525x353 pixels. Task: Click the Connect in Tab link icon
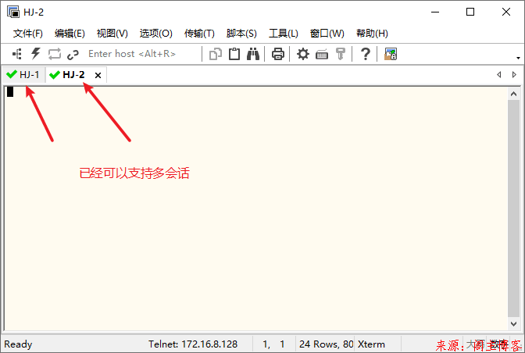click(73, 54)
